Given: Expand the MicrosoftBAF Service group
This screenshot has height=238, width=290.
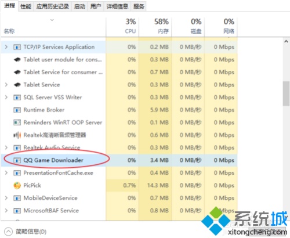Looking at the screenshot, I should coord(6,211).
